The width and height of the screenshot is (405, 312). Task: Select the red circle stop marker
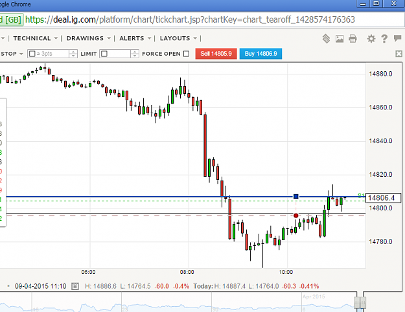coord(296,216)
